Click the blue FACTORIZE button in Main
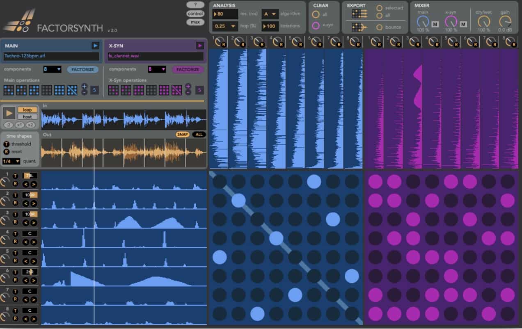The image size is (522, 329). coord(83,69)
